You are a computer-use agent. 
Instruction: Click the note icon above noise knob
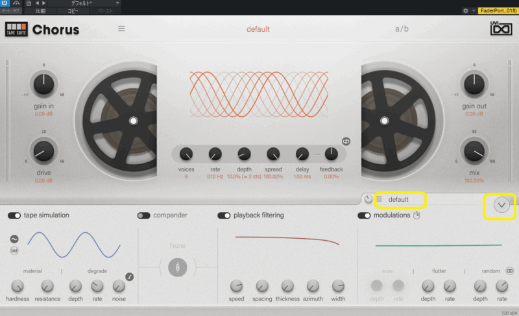click(129, 276)
